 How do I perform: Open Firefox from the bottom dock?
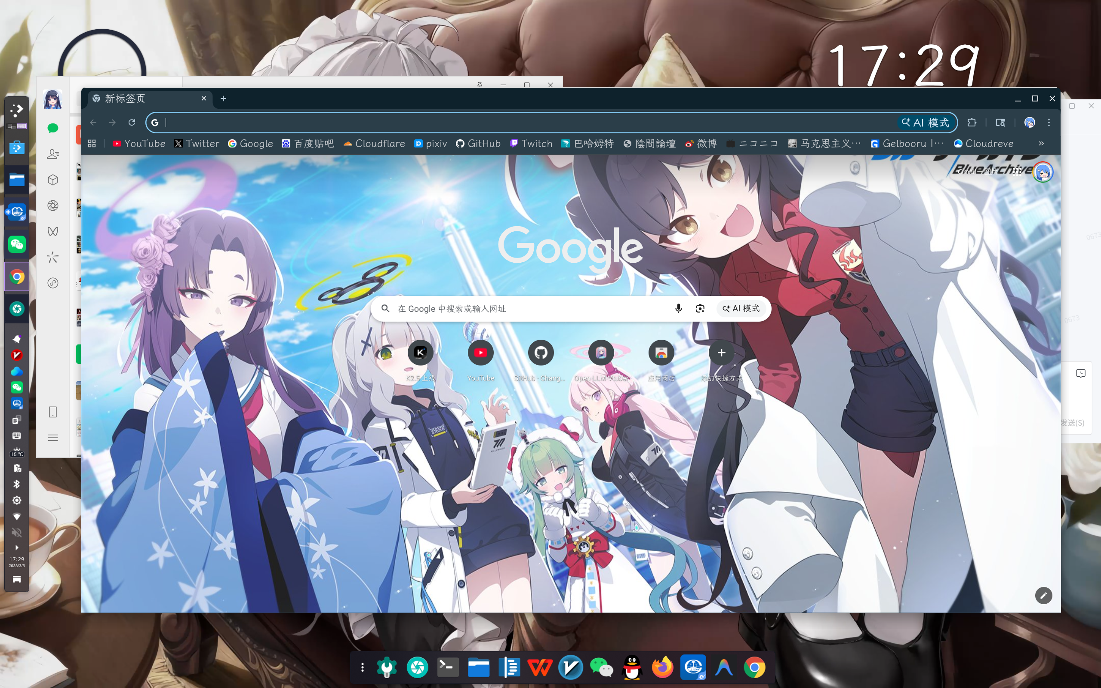click(x=662, y=667)
